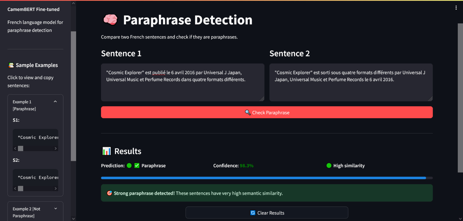Viewport: 463px width, 221px height.
Task: Collapse the Example 1 [Paraphrase] expander
Action: tap(55, 102)
